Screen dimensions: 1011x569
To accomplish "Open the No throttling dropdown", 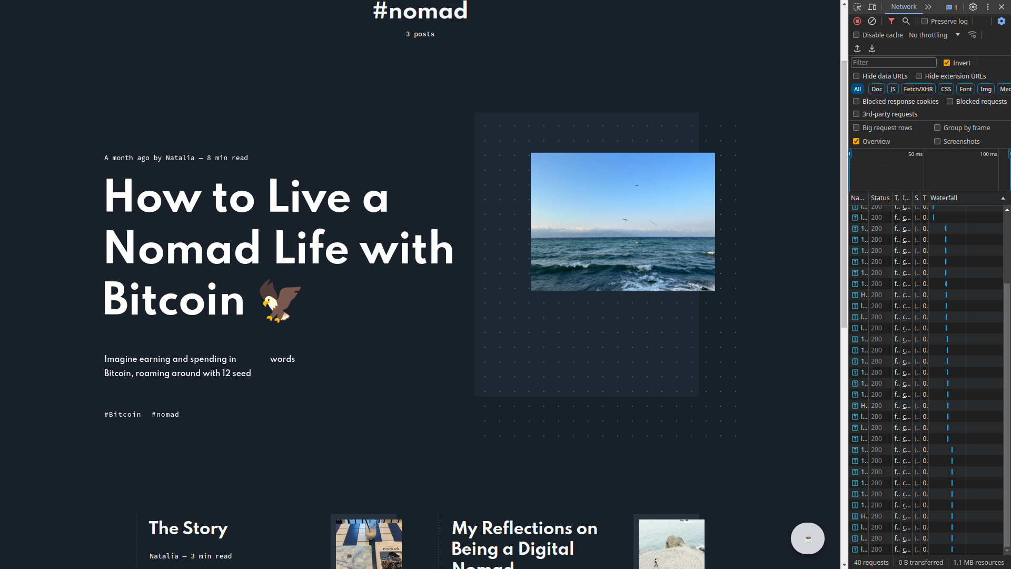I will (x=934, y=35).
